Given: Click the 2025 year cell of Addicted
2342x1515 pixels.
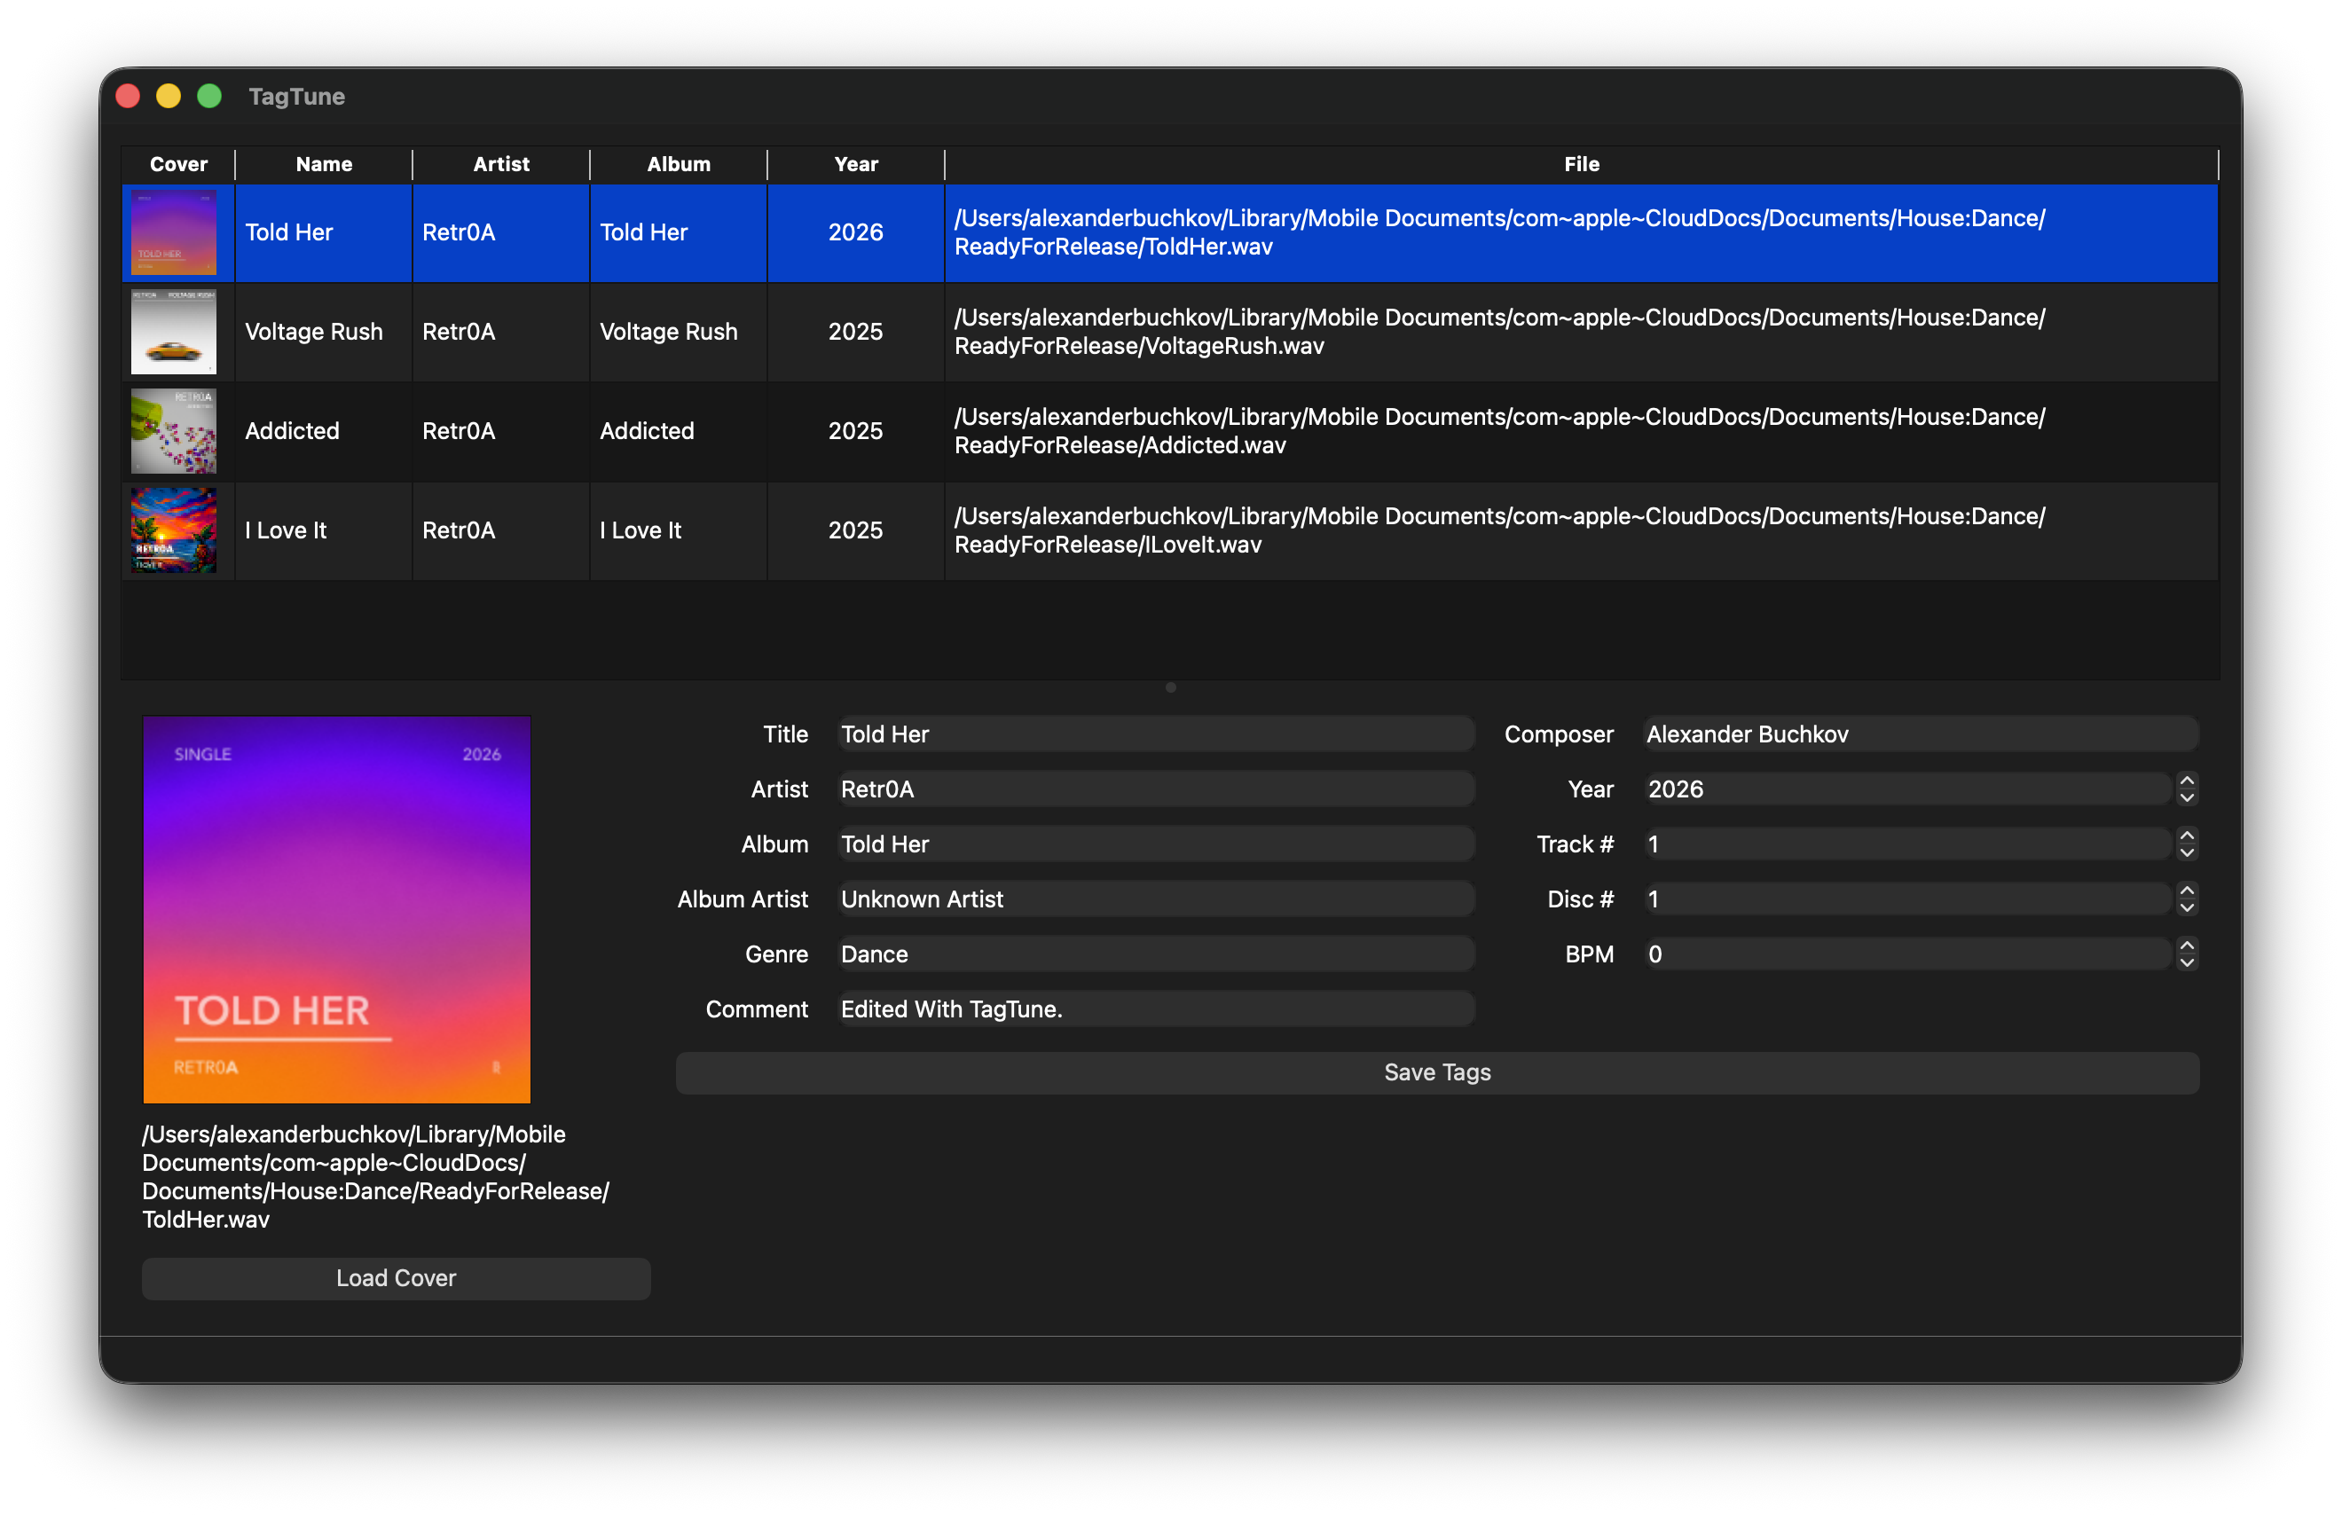Looking at the screenshot, I should click(x=856, y=432).
